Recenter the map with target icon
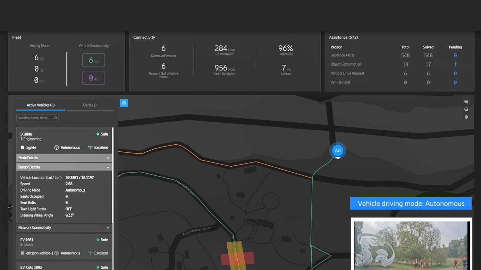 point(466,117)
